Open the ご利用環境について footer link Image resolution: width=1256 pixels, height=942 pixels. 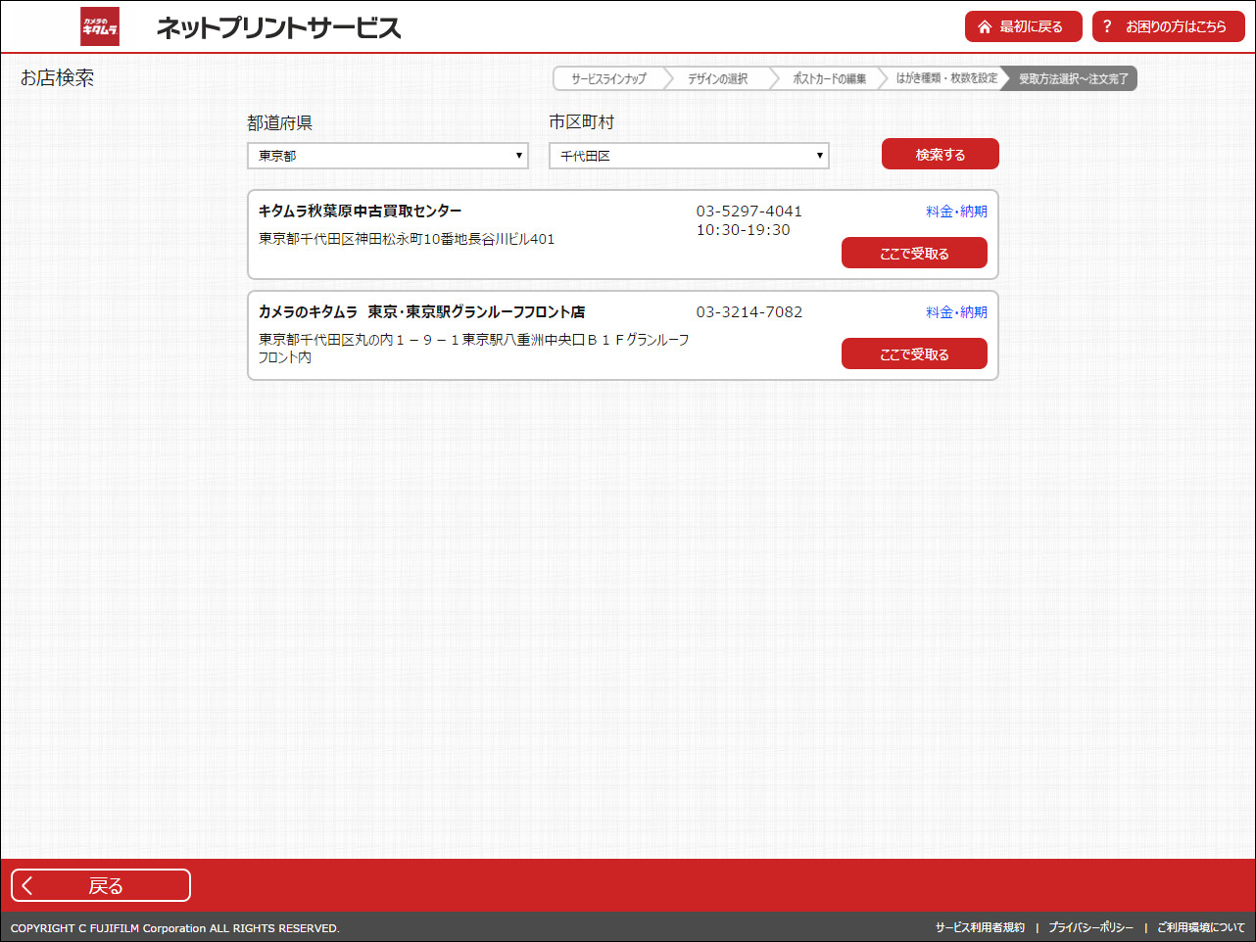point(1200,925)
